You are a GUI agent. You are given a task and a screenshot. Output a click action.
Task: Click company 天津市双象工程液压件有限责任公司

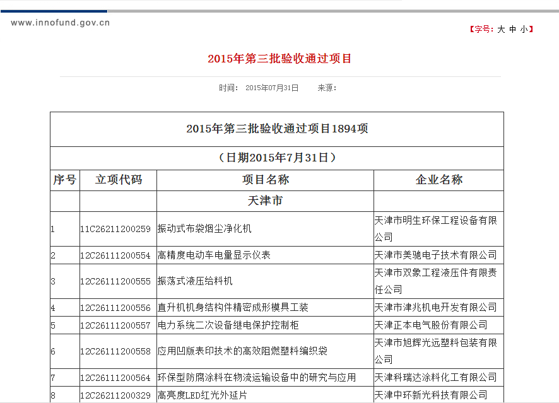pos(435,281)
